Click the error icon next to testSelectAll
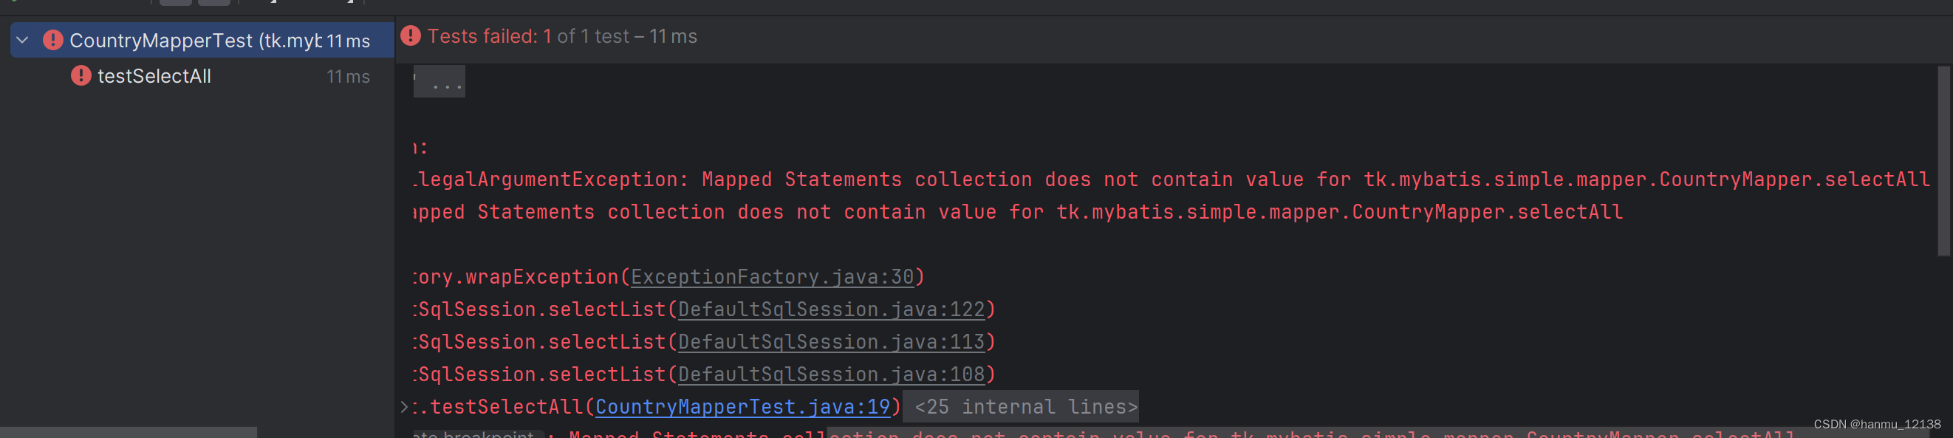Screen dimensions: 1953x438 81,76
